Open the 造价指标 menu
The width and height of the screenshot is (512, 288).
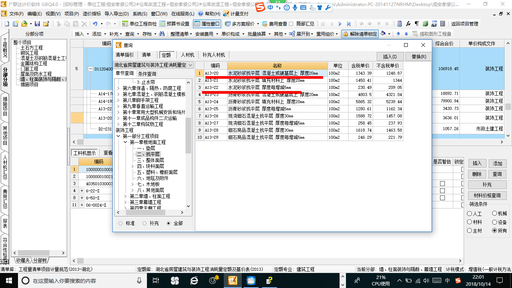(91, 13)
